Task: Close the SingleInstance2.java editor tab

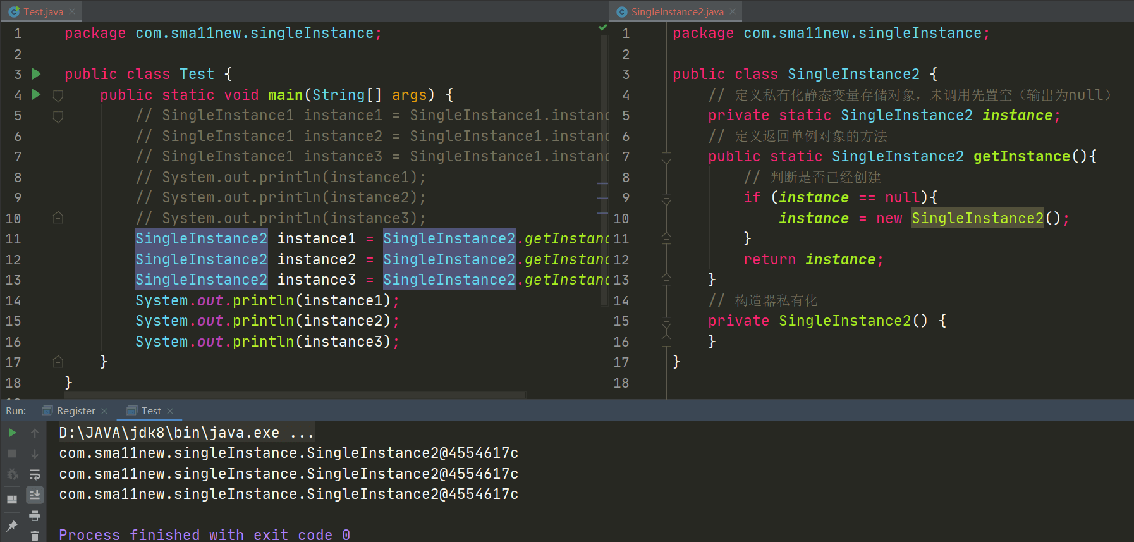Action: [x=733, y=11]
